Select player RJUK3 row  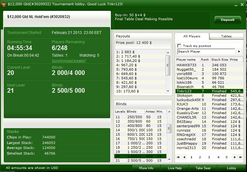pyautogui.click(x=210, y=104)
